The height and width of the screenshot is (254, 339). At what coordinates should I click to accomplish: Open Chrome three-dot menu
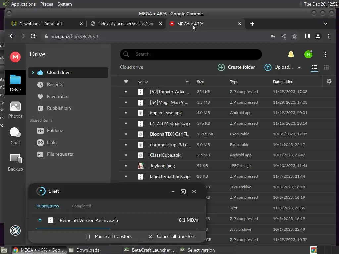329,36
